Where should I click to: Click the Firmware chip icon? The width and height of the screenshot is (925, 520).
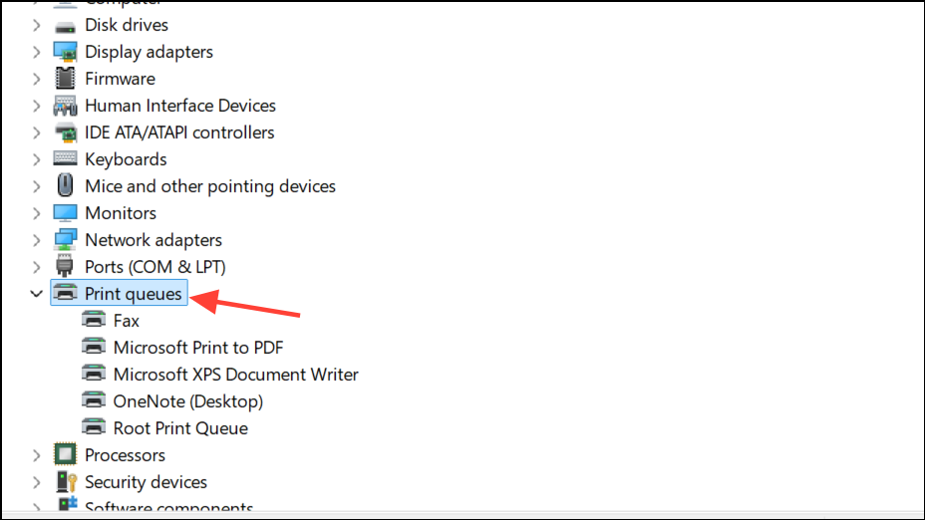(x=65, y=79)
